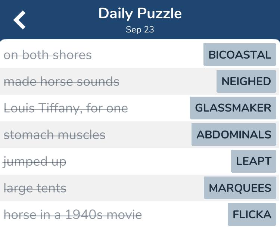Click blank space beside jumped up clue

coord(148,161)
